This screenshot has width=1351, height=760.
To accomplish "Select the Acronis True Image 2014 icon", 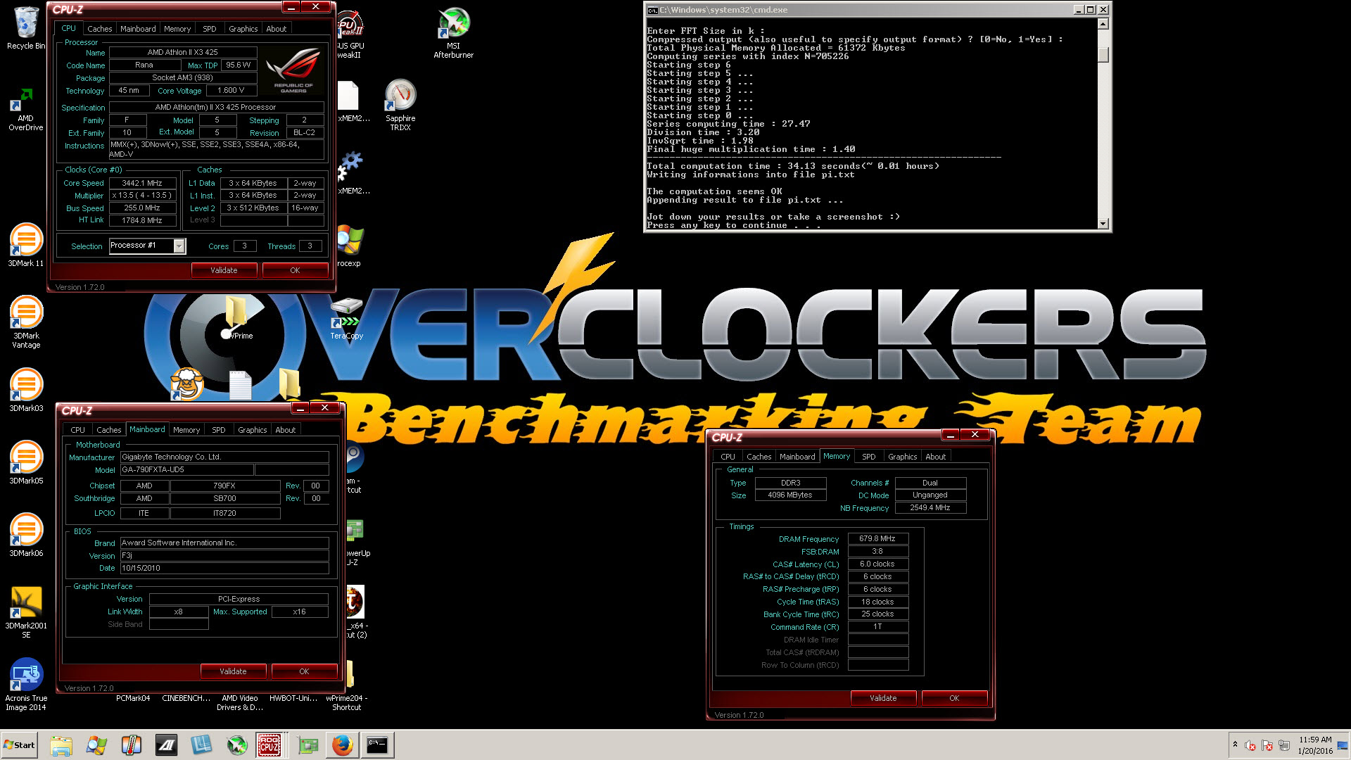I will point(26,684).
